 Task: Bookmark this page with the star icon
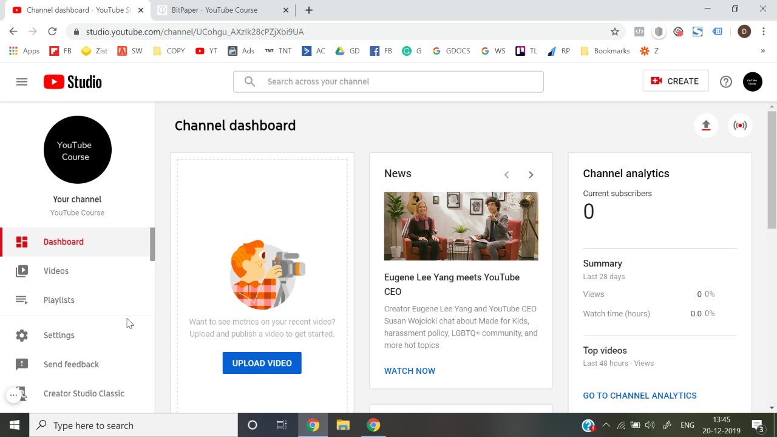click(614, 32)
